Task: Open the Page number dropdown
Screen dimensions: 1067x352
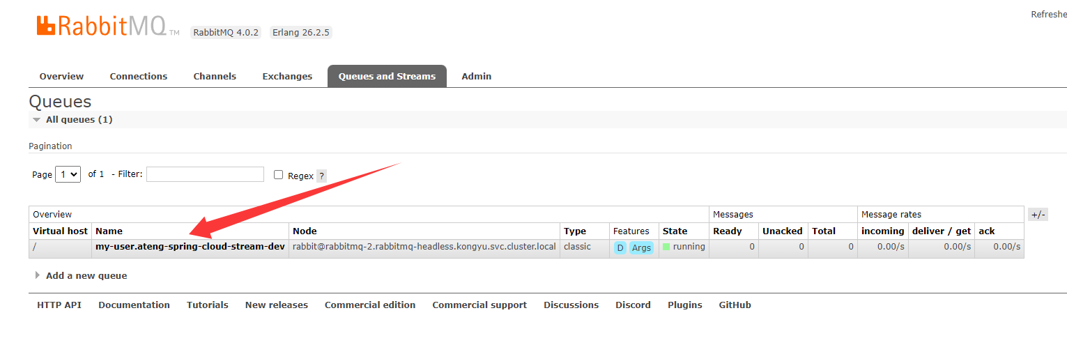Action: pos(69,174)
